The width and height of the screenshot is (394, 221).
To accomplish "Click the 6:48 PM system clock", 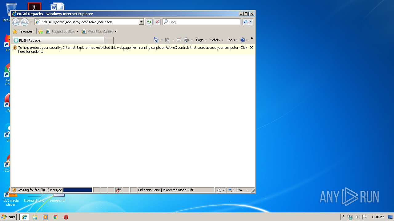I will coord(378,217).
